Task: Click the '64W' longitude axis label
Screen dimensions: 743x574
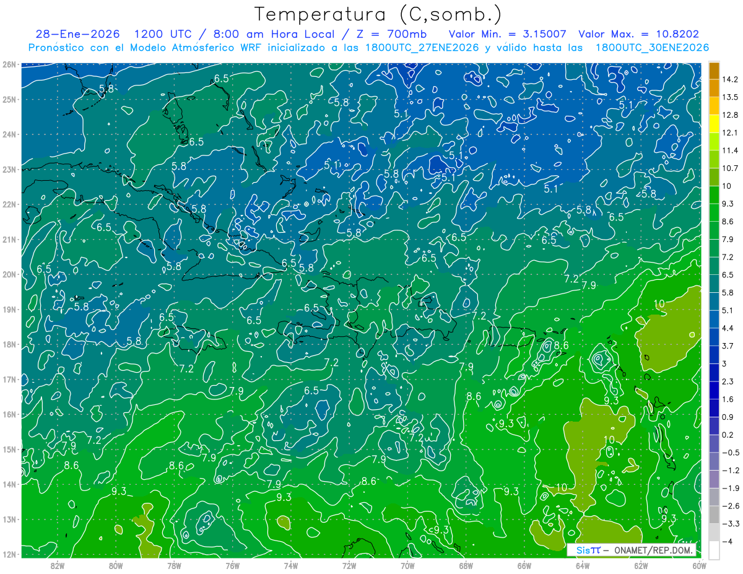Action: [x=583, y=565]
